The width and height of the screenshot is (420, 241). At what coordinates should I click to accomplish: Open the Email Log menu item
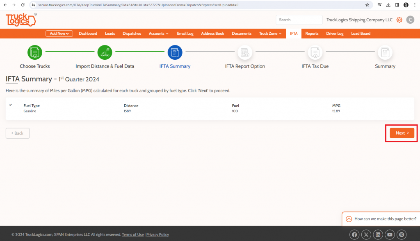[185, 34]
